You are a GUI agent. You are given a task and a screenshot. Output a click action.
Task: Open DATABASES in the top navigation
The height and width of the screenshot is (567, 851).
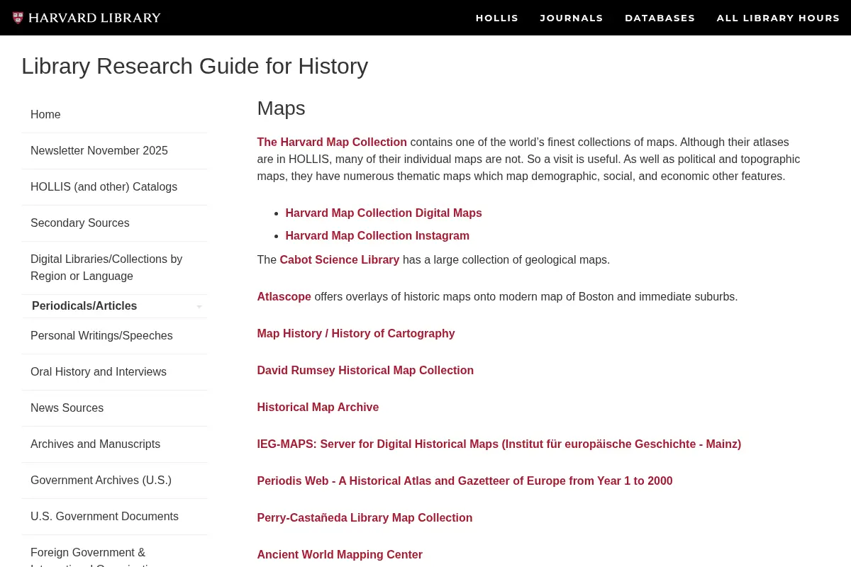click(660, 18)
